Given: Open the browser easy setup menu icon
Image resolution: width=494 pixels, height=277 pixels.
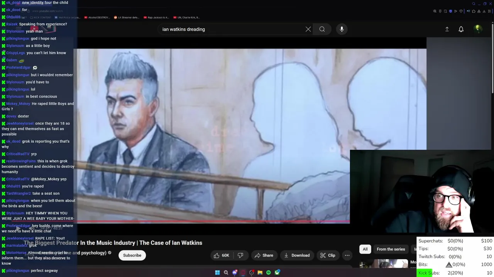Looking at the screenshot, I should coord(489,11).
